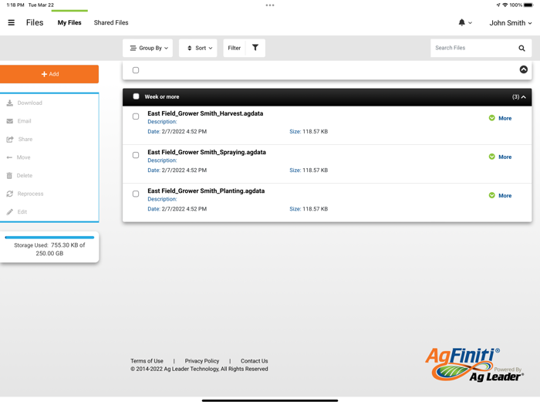
Task: Click the Storage Used 755.30 KB text
Action: (49, 249)
